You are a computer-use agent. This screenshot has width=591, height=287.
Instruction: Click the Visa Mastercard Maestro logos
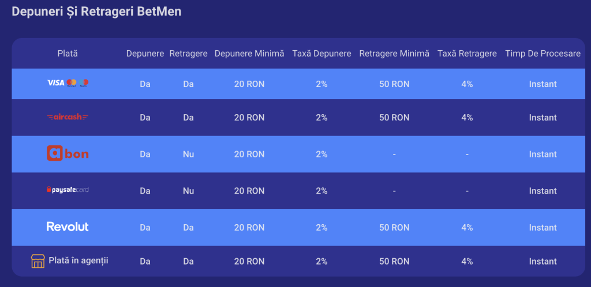(x=68, y=83)
